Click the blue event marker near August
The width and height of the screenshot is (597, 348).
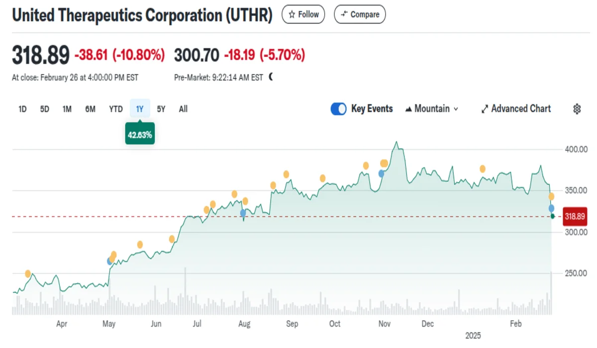pyautogui.click(x=243, y=213)
